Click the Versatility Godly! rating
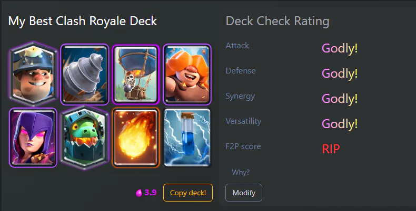Viewport: 416px width, 211px height. 340,124
